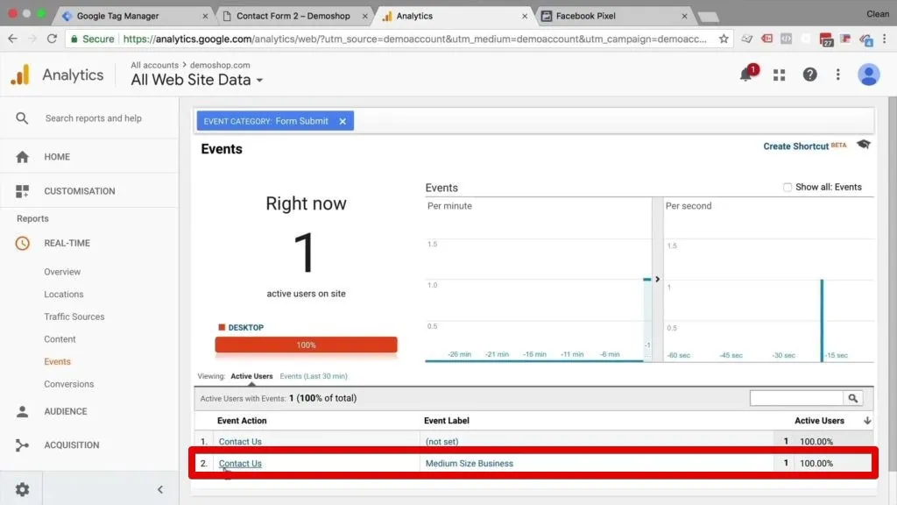Screen dimensions: 897x505
Task: Click the search magnifier in the events table
Action: click(853, 397)
